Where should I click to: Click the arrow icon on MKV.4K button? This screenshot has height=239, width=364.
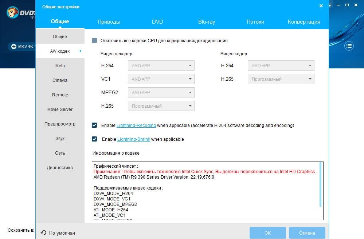click(x=14, y=47)
